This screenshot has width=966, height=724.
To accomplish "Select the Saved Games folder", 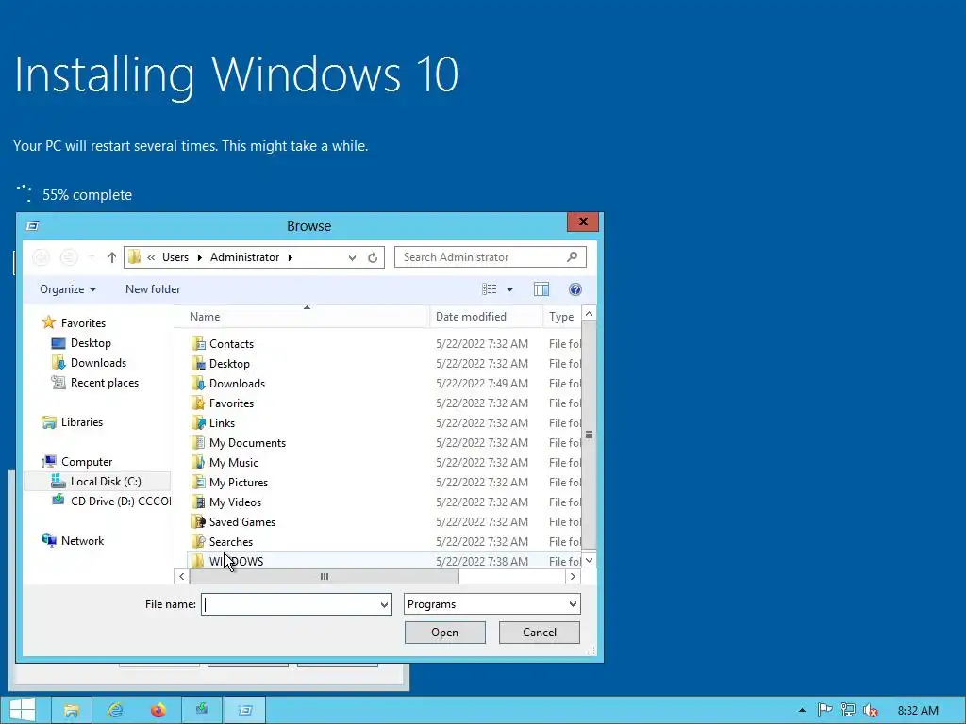I will point(242,521).
